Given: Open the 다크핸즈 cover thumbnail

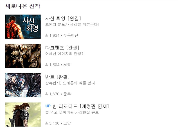Looking at the screenshot, I should [x=23, y=56].
